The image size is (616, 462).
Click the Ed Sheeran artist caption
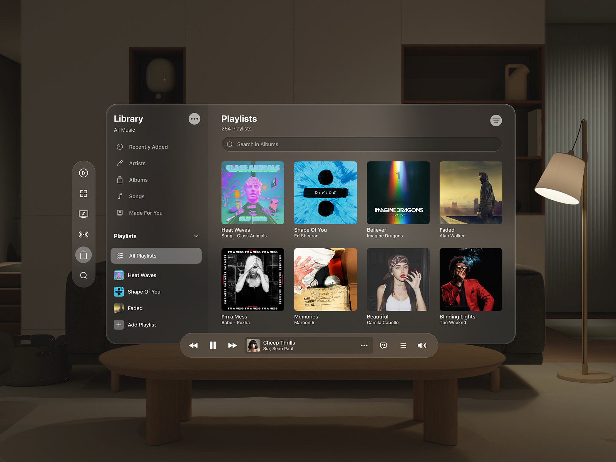[x=306, y=236]
